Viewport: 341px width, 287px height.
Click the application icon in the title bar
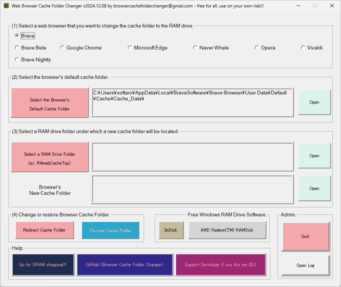click(x=6, y=6)
